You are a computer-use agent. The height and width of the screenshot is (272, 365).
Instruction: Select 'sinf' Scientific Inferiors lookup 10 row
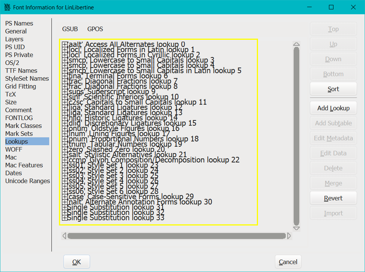123,97
